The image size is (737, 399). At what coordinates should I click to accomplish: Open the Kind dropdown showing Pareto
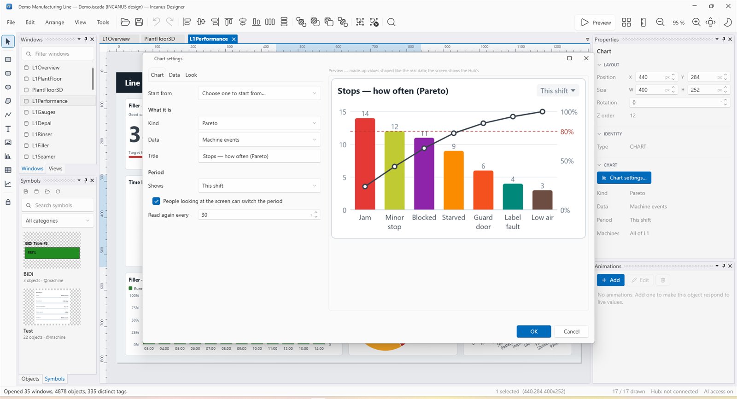click(259, 123)
